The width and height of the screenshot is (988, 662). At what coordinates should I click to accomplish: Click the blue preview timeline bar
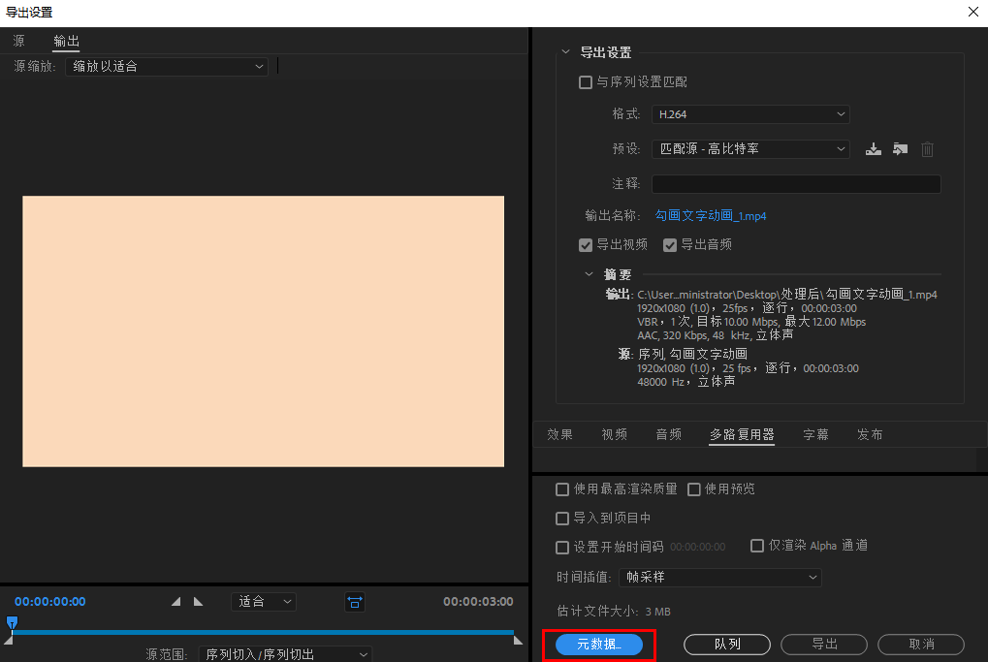tap(263, 631)
